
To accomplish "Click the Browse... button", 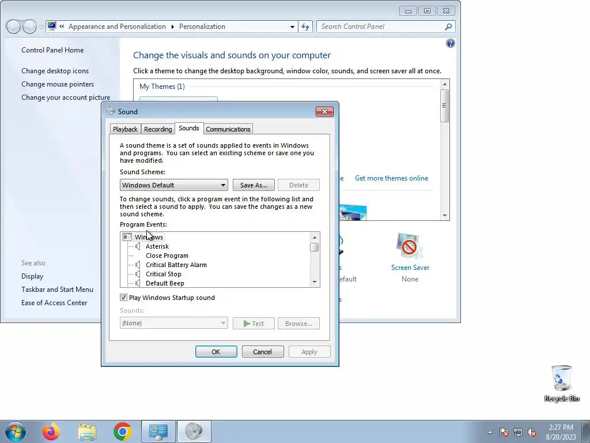I will point(299,323).
